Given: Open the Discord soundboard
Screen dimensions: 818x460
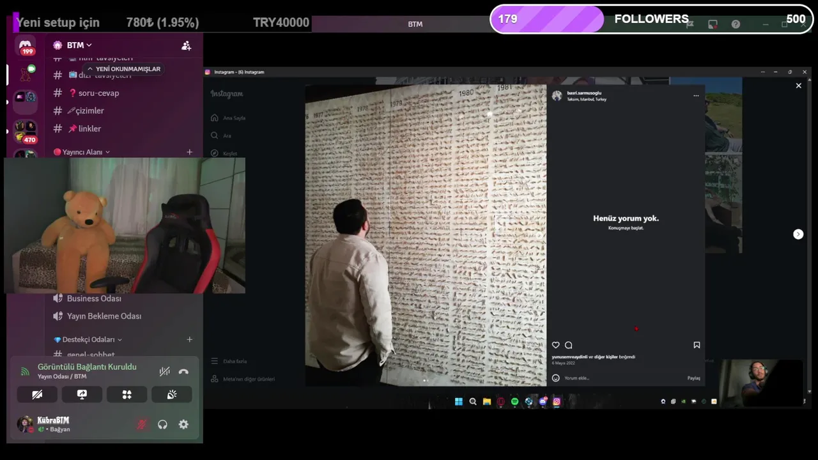Looking at the screenshot, I should (171, 395).
